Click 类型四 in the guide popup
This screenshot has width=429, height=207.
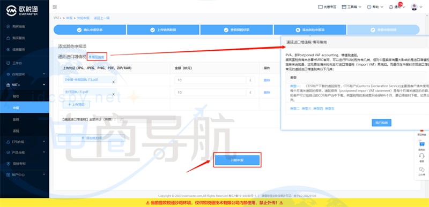tap(318, 109)
